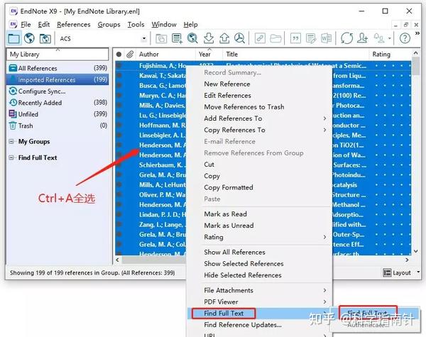The height and width of the screenshot is (337, 426).
Task: Select Local Library Mode icon
Action: [x=13, y=38]
